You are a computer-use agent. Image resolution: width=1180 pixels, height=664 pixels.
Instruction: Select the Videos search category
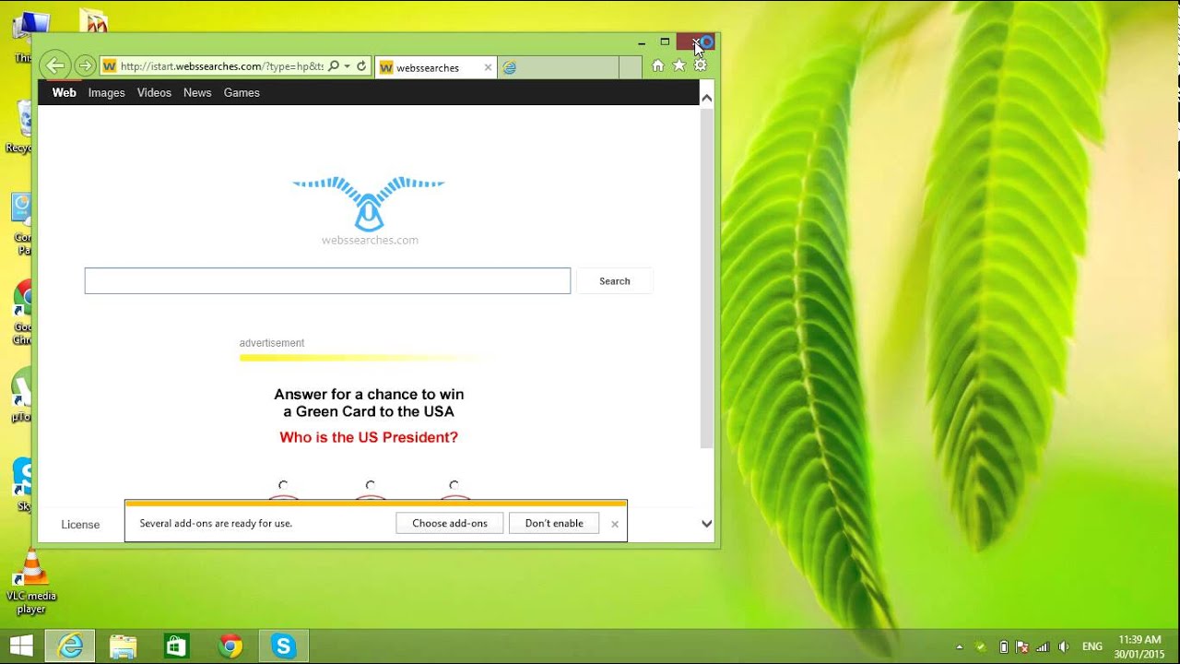pos(154,92)
